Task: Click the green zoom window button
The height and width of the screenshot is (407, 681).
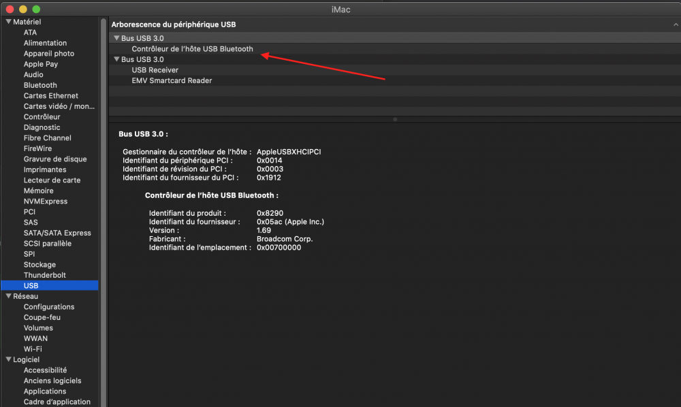Action: coord(36,10)
